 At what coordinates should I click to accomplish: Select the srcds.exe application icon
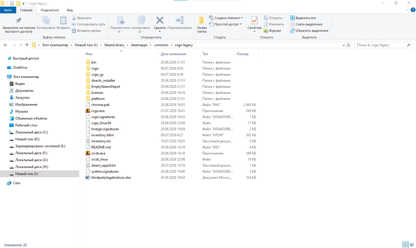pos(88,153)
